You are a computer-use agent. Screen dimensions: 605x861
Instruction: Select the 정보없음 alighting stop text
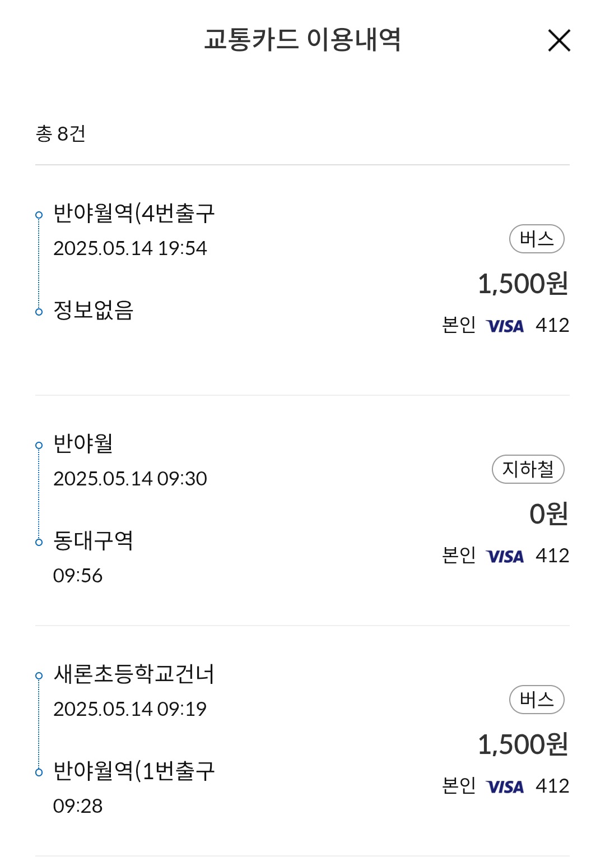[94, 311]
